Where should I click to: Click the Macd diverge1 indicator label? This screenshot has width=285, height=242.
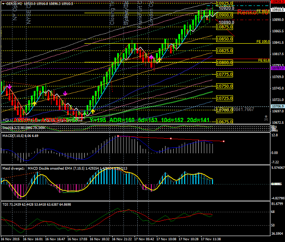(13, 168)
